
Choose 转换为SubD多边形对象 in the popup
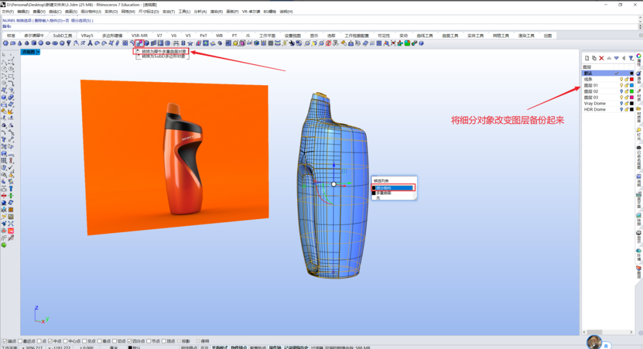[x=164, y=56]
